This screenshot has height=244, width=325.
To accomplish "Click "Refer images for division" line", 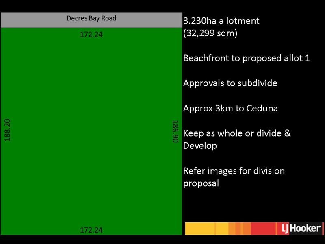I will click(234, 171).
